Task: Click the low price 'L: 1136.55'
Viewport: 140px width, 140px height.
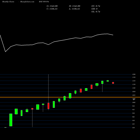Action: tap(74, 9)
